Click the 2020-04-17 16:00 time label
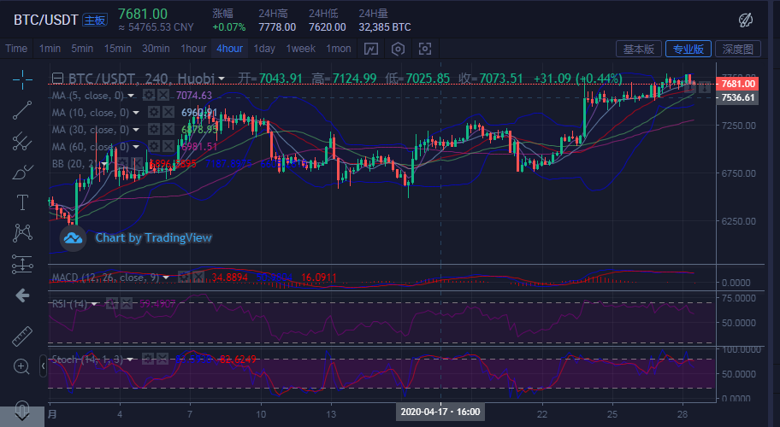780x427 pixels. (440, 412)
